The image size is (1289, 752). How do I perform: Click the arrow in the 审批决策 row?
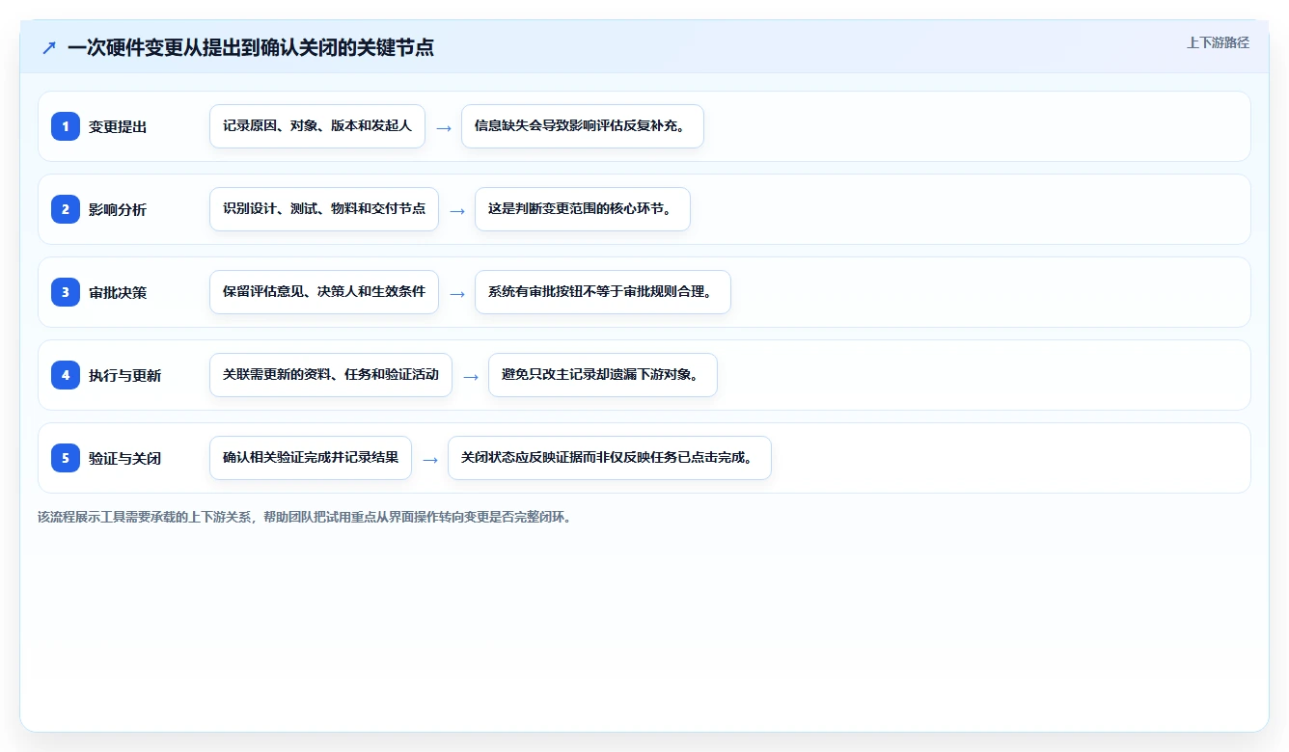(x=457, y=293)
